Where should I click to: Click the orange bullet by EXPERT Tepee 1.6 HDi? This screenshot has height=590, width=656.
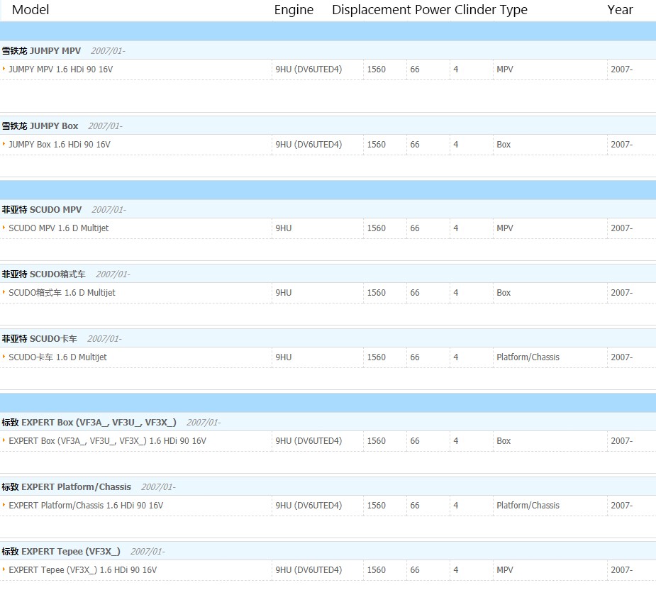point(4,570)
